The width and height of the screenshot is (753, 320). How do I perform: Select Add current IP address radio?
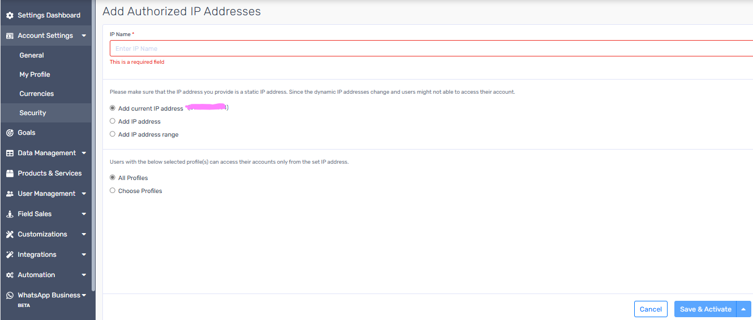(113, 108)
